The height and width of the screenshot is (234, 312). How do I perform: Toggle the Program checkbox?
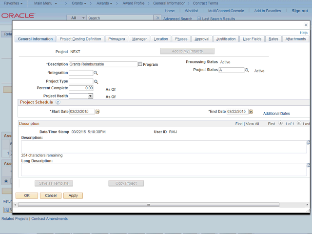tap(140, 64)
